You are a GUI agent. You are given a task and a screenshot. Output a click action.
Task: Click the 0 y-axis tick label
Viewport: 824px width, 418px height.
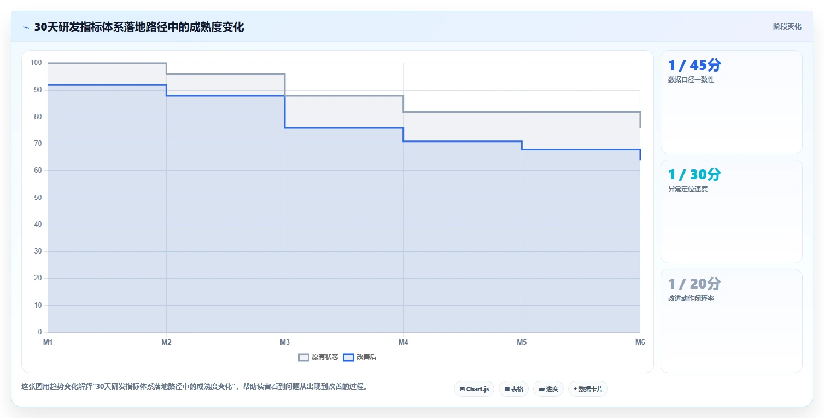(x=40, y=332)
